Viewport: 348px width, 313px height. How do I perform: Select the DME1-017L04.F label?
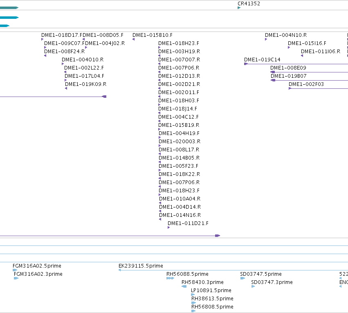click(84, 76)
